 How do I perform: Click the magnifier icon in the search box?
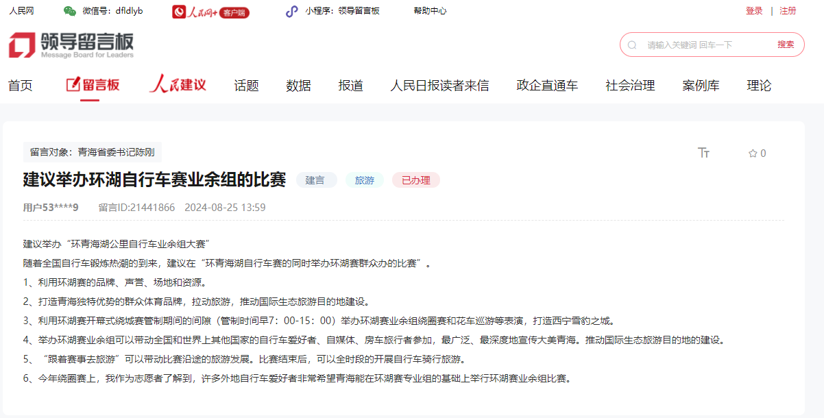632,44
